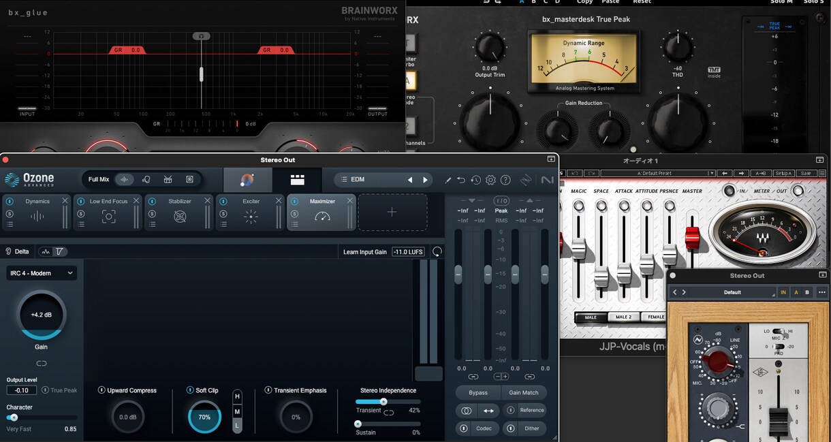Click the Output Level -0.10 field
The width and height of the screenshot is (831, 442).
[22, 390]
